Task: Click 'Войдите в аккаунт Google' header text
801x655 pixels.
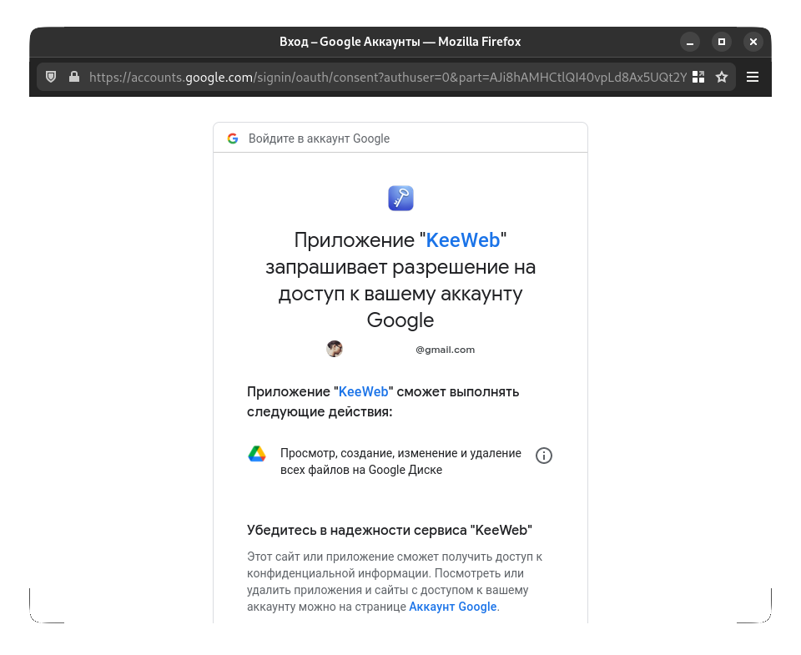Action: coord(319,139)
